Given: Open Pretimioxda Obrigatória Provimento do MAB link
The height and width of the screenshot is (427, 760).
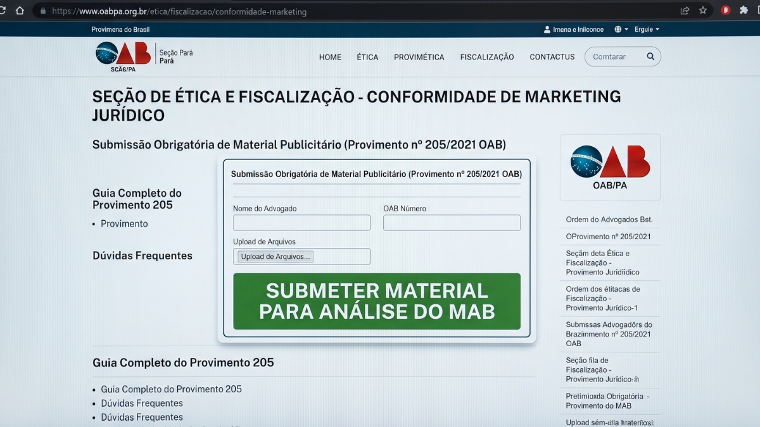Looking at the screenshot, I should (x=608, y=401).
